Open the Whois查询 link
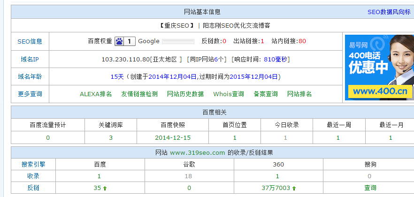The height and width of the screenshot is (197, 414). point(229,94)
